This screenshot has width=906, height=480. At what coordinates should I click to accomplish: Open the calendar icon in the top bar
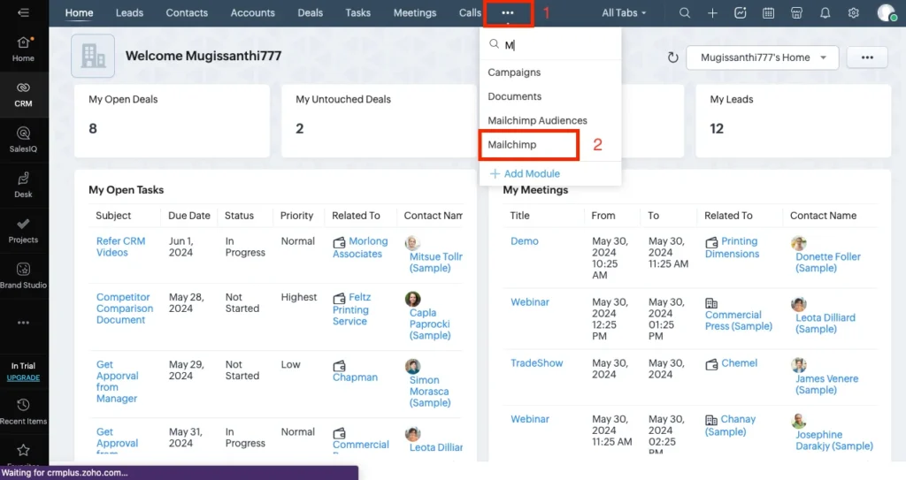768,12
